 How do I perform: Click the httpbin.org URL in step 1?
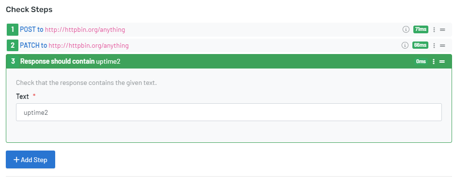[x=85, y=29]
